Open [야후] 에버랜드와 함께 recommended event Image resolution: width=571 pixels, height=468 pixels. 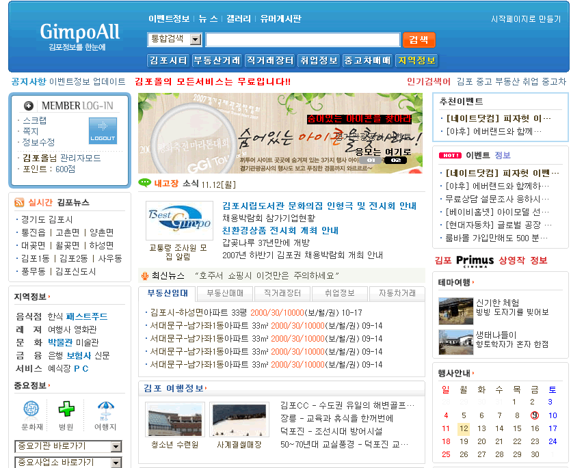click(494, 131)
